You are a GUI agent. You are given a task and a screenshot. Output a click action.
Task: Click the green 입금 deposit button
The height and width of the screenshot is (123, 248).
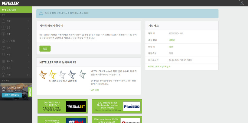(x=45, y=49)
